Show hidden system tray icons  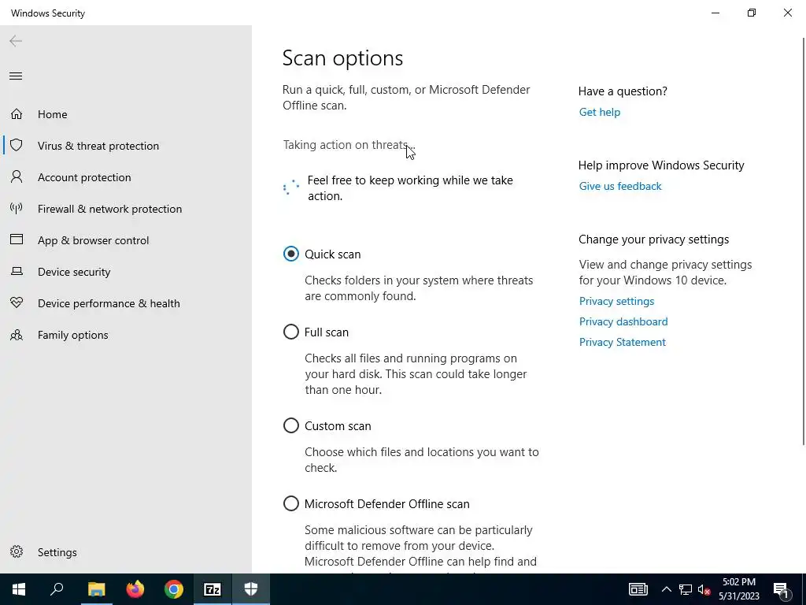666,589
